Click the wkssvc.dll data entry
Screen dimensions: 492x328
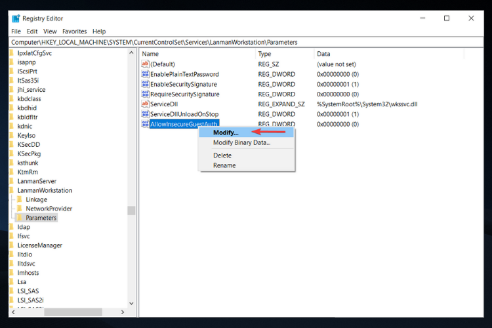point(367,104)
